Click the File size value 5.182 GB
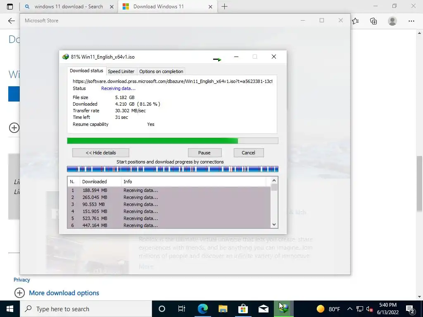423x317 pixels. (125, 97)
